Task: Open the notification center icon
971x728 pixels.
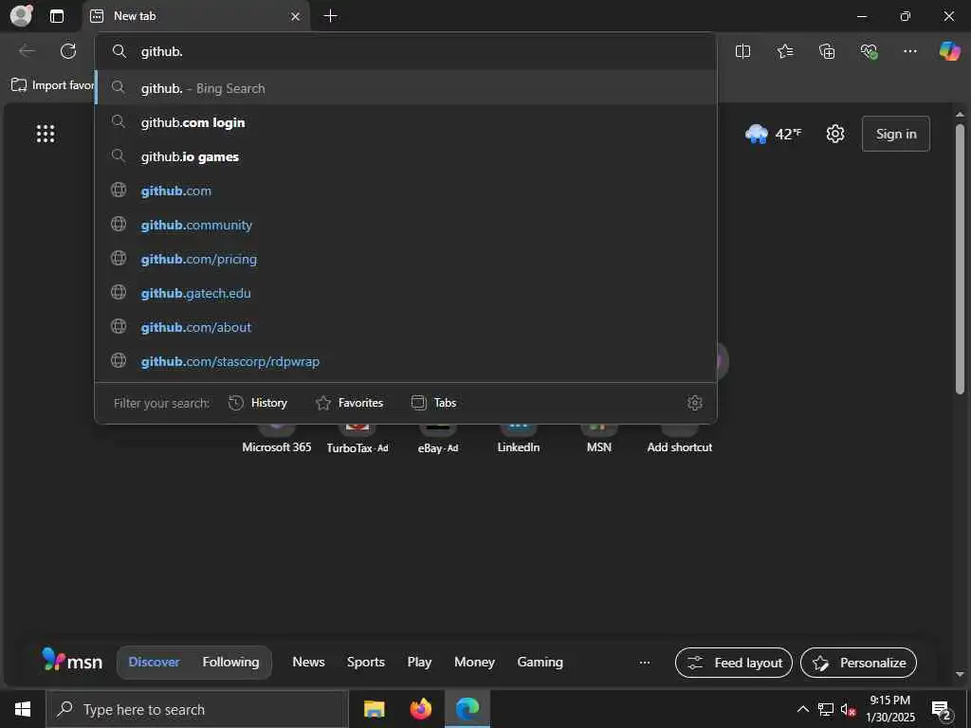Action: (942, 709)
